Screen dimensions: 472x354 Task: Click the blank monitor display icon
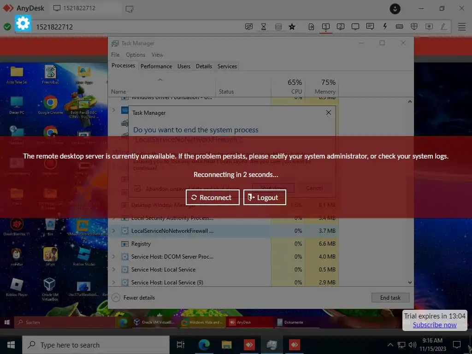(x=355, y=27)
